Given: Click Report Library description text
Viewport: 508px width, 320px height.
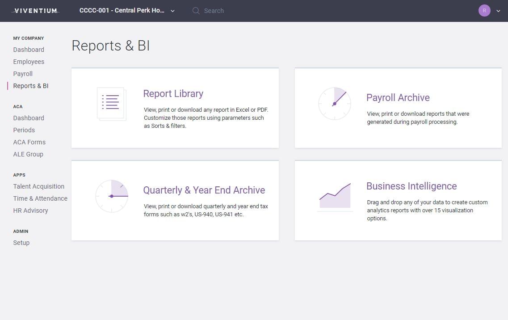Looking at the screenshot, I should pyautogui.click(x=206, y=118).
